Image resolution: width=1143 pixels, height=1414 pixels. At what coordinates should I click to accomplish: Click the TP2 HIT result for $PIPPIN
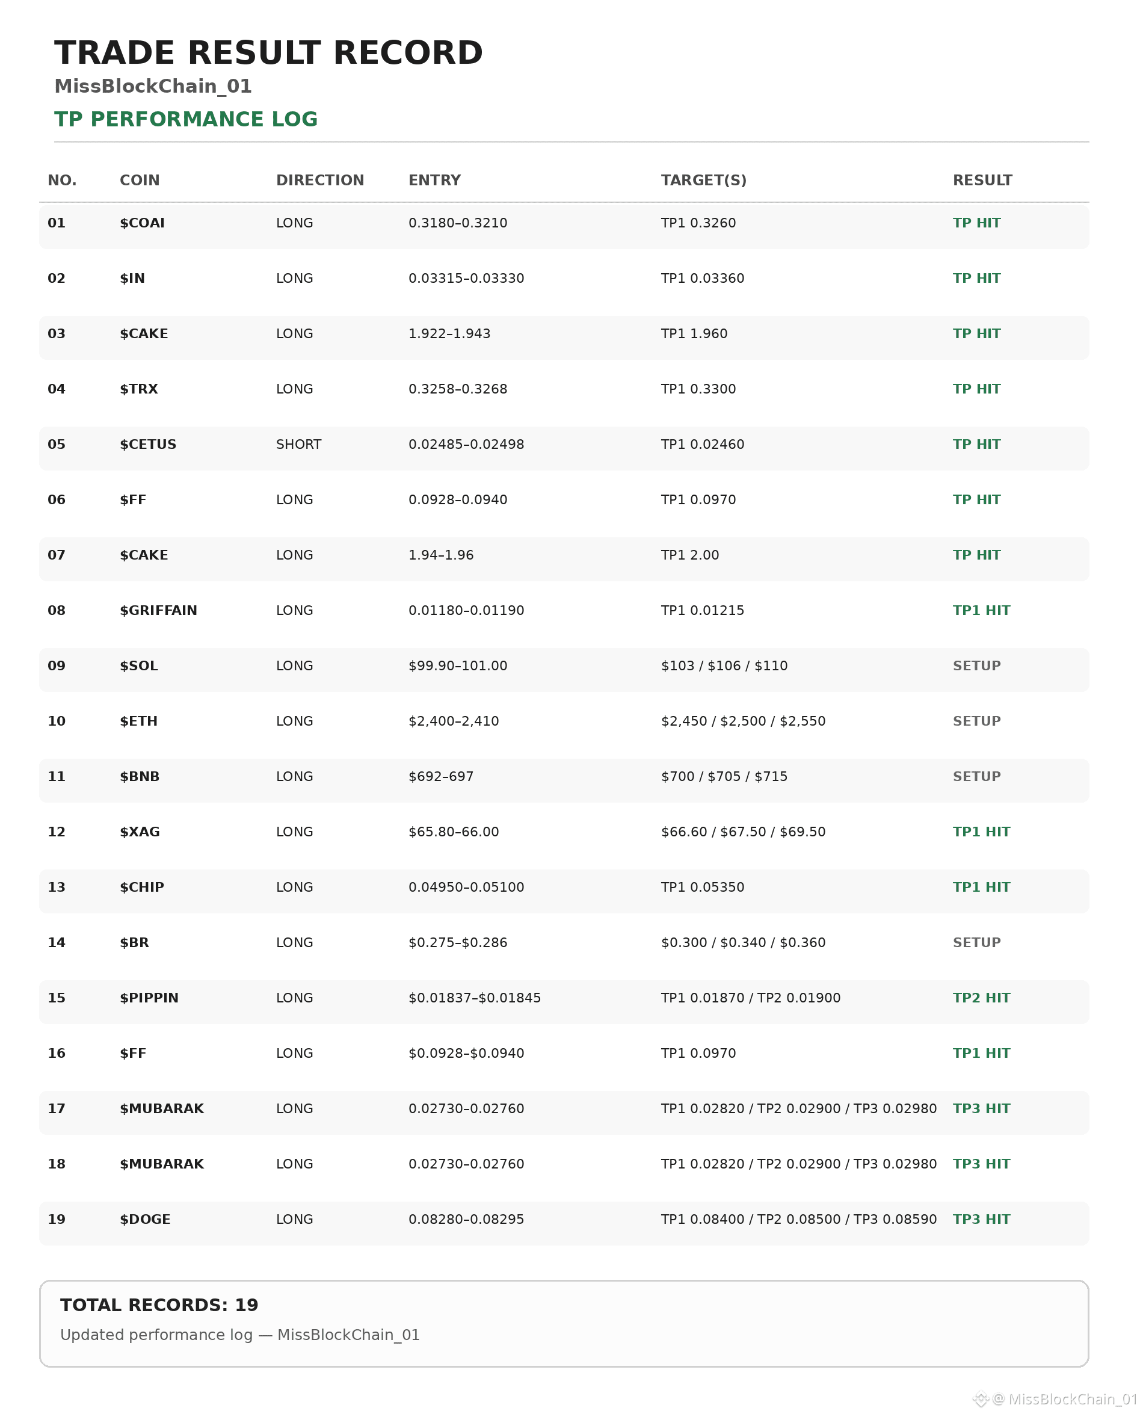click(981, 998)
